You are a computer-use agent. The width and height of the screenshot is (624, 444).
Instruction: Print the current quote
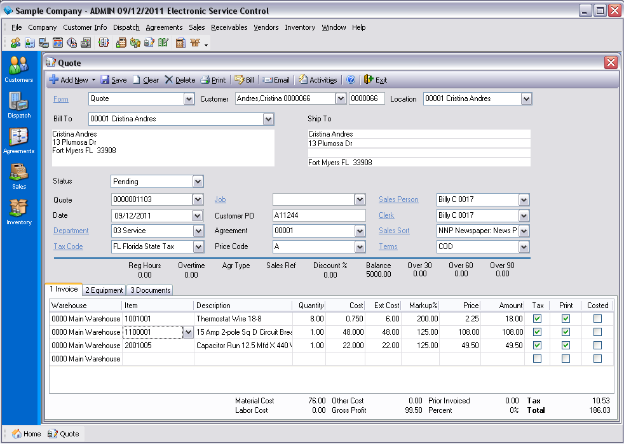click(x=214, y=80)
